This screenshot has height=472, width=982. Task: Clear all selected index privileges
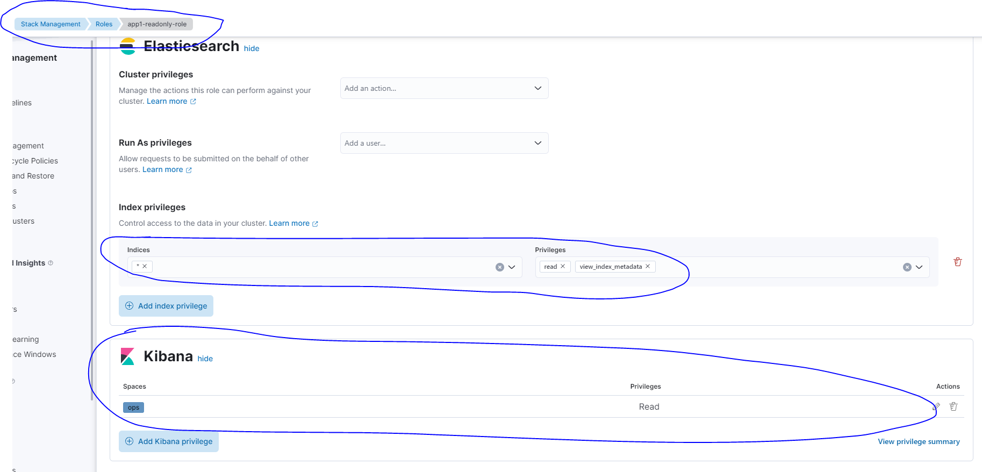coord(907,267)
